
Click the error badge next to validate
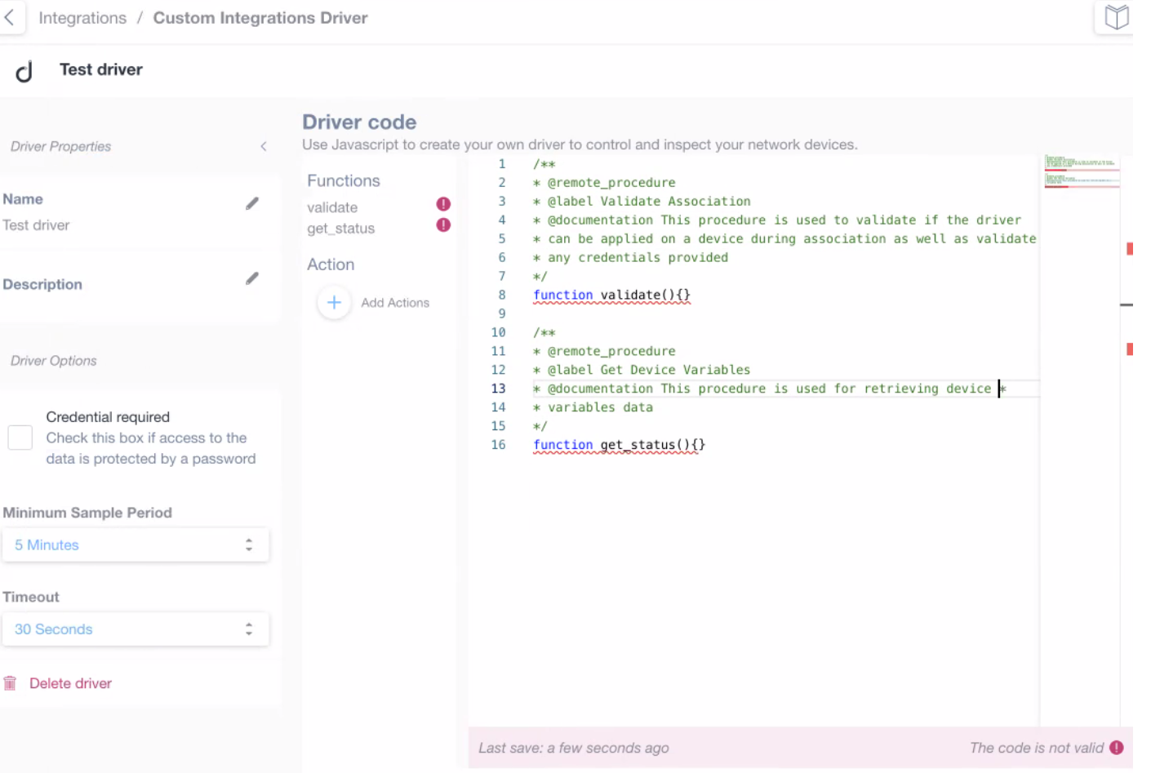click(442, 204)
